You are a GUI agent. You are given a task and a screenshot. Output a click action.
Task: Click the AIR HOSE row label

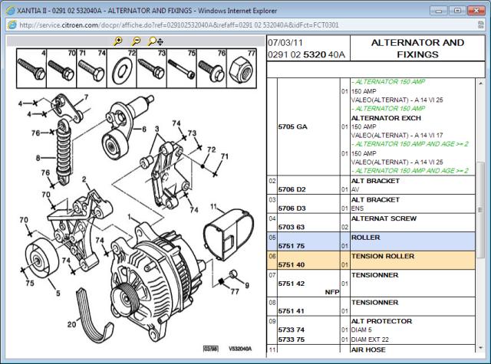click(x=368, y=349)
